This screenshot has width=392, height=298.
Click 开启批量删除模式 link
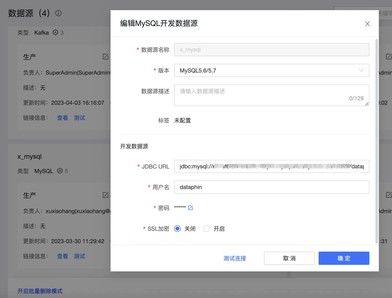click(x=40, y=291)
